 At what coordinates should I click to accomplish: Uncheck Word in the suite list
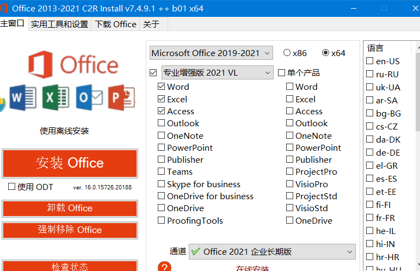(x=161, y=87)
